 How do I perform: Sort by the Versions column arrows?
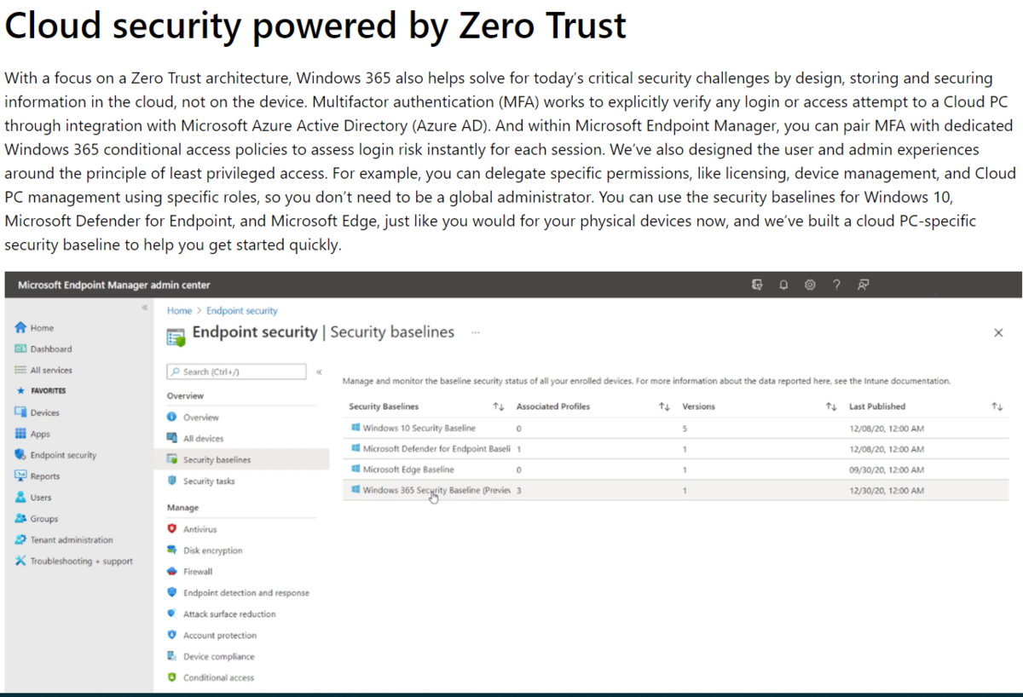(830, 406)
